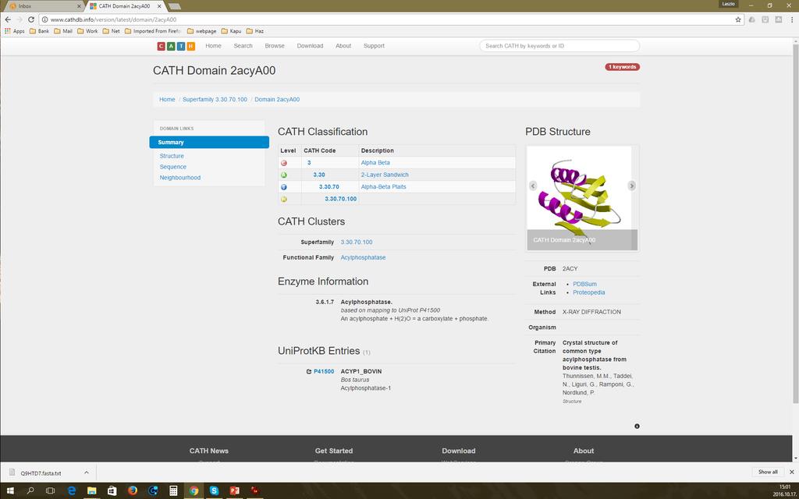Launch Firefox from the taskbar

(133, 491)
